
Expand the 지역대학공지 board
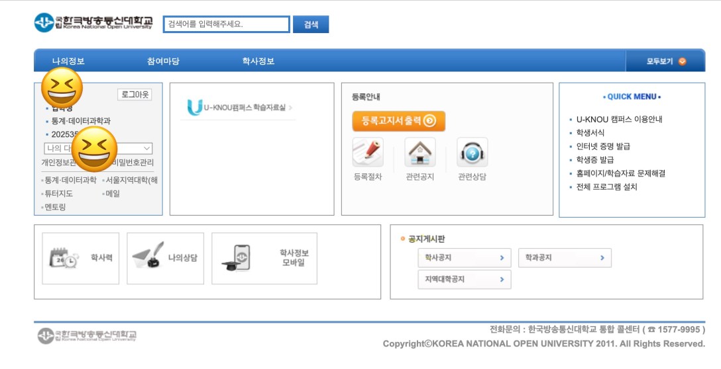click(465, 280)
